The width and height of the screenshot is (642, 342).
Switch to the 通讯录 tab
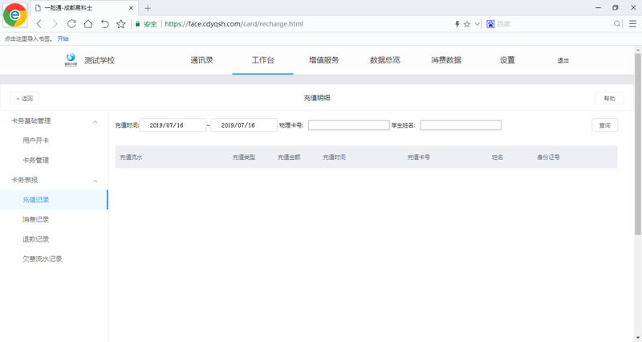tap(201, 60)
